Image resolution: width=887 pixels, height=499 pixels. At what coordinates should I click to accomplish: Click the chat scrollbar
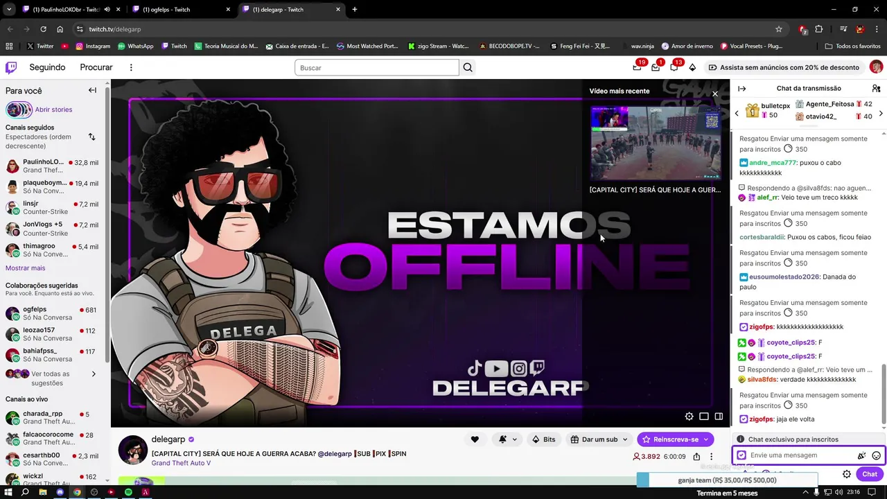884,394
